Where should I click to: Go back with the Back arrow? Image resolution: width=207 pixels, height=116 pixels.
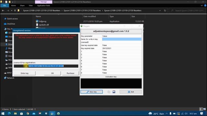[3, 11]
